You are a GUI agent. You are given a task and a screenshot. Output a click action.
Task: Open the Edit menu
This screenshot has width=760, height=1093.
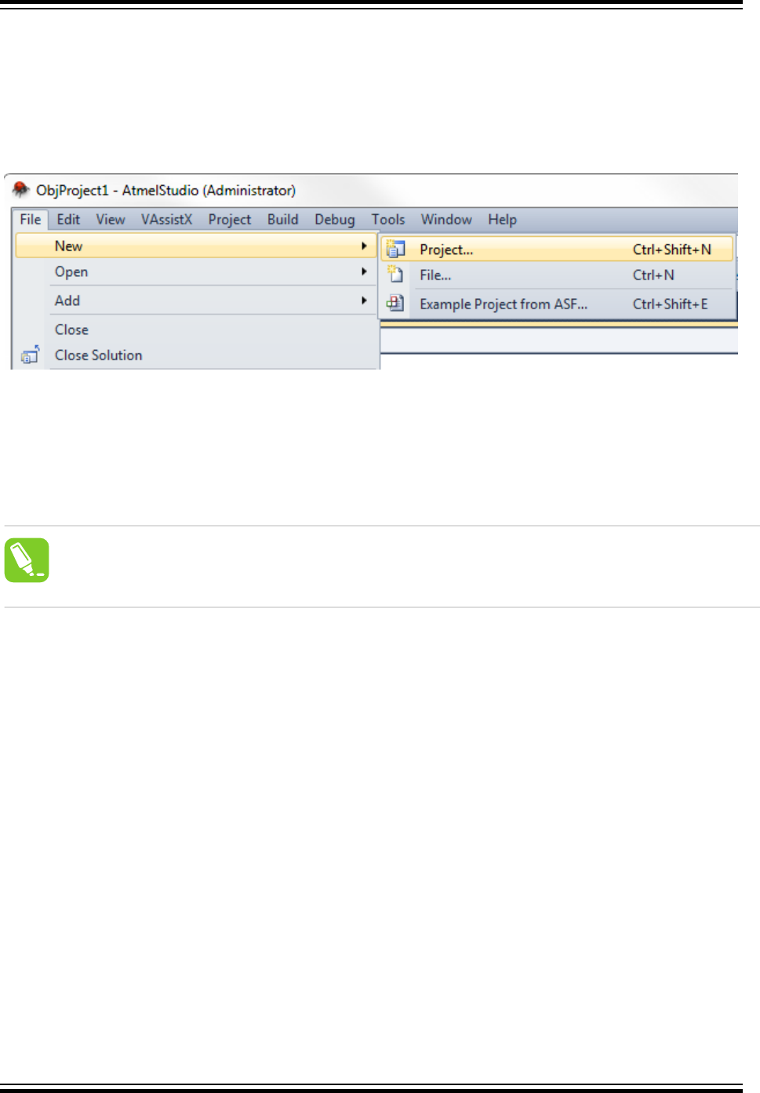[x=68, y=220]
